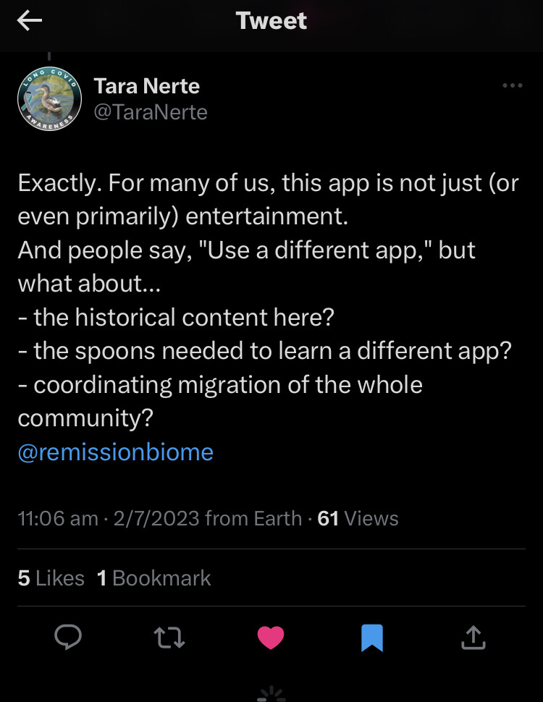Tap the 61 Views count
The width and height of the screenshot is (543, 702).
click(358, 519)
